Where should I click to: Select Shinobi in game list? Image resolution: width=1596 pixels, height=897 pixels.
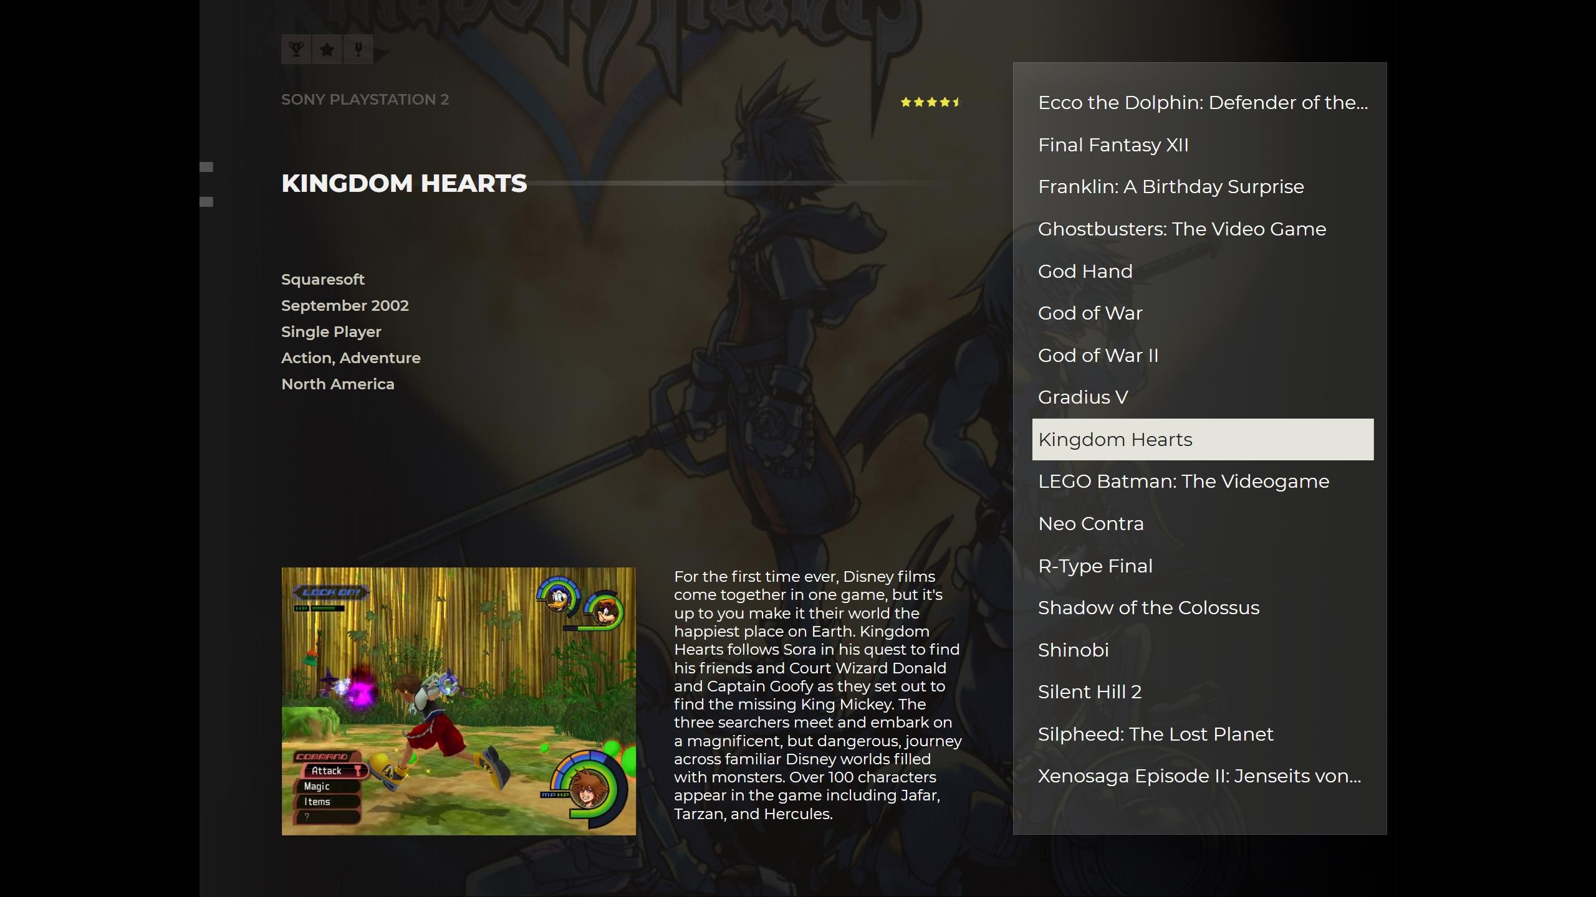[1203, 650]
